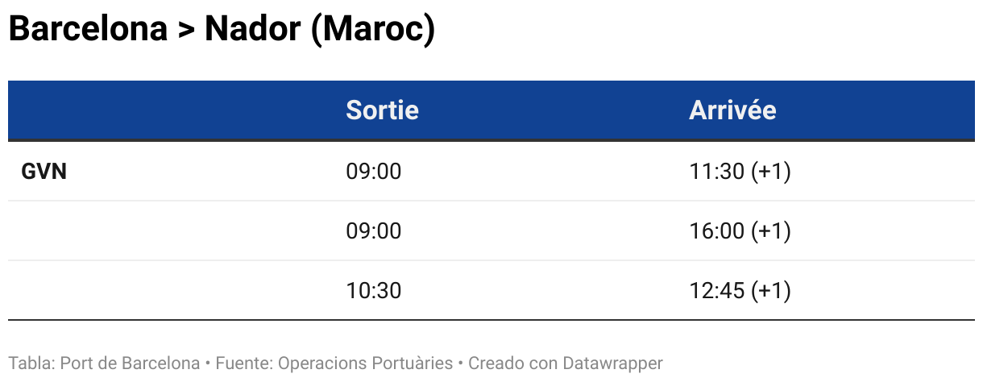Click the 12:45 (+1) arrival time
983x382 pixels.
point(740,291)
